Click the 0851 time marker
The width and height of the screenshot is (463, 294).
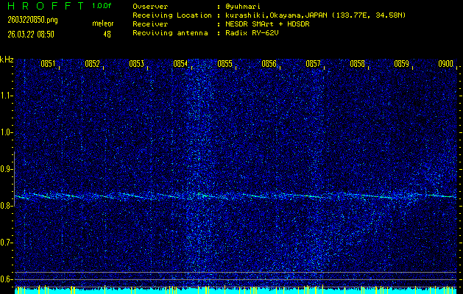(x=48, y=64)
